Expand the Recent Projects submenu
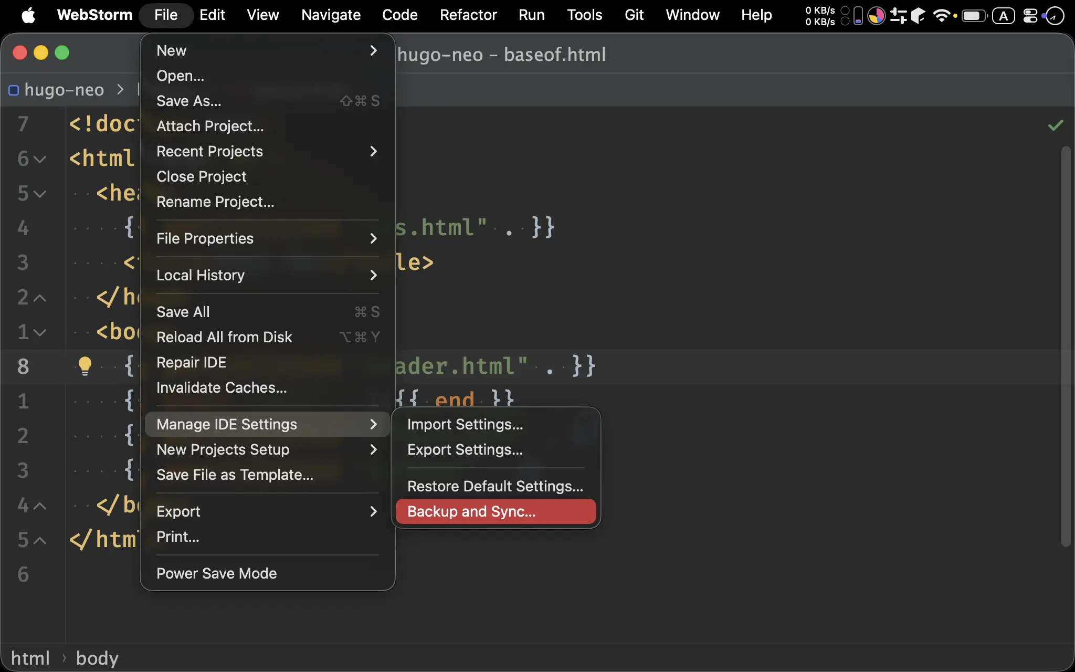Screen dimensions: 1075x672 [x=268, y=151]
